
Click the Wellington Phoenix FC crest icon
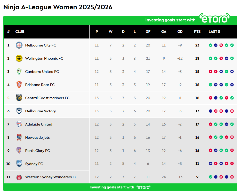coord(19,58)
